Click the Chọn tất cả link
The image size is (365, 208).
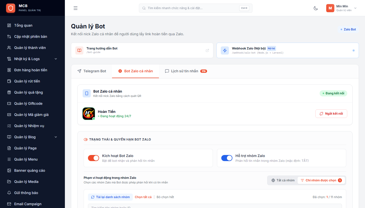pos(143,197)
